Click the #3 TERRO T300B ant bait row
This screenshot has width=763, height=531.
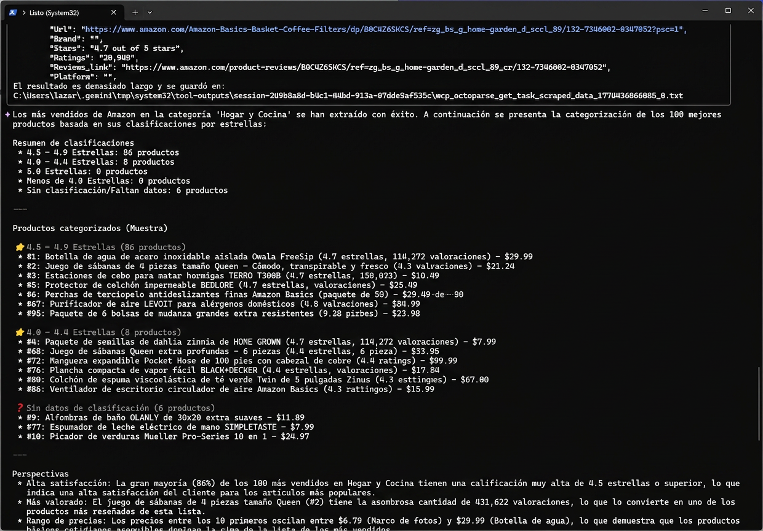click(x=228, y=276)
